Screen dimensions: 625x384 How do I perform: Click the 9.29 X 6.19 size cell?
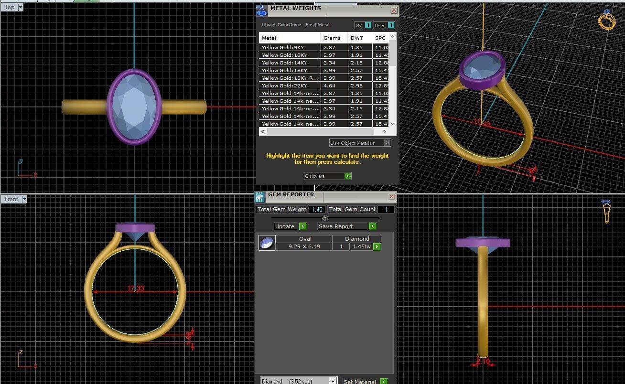pos(305,246)
